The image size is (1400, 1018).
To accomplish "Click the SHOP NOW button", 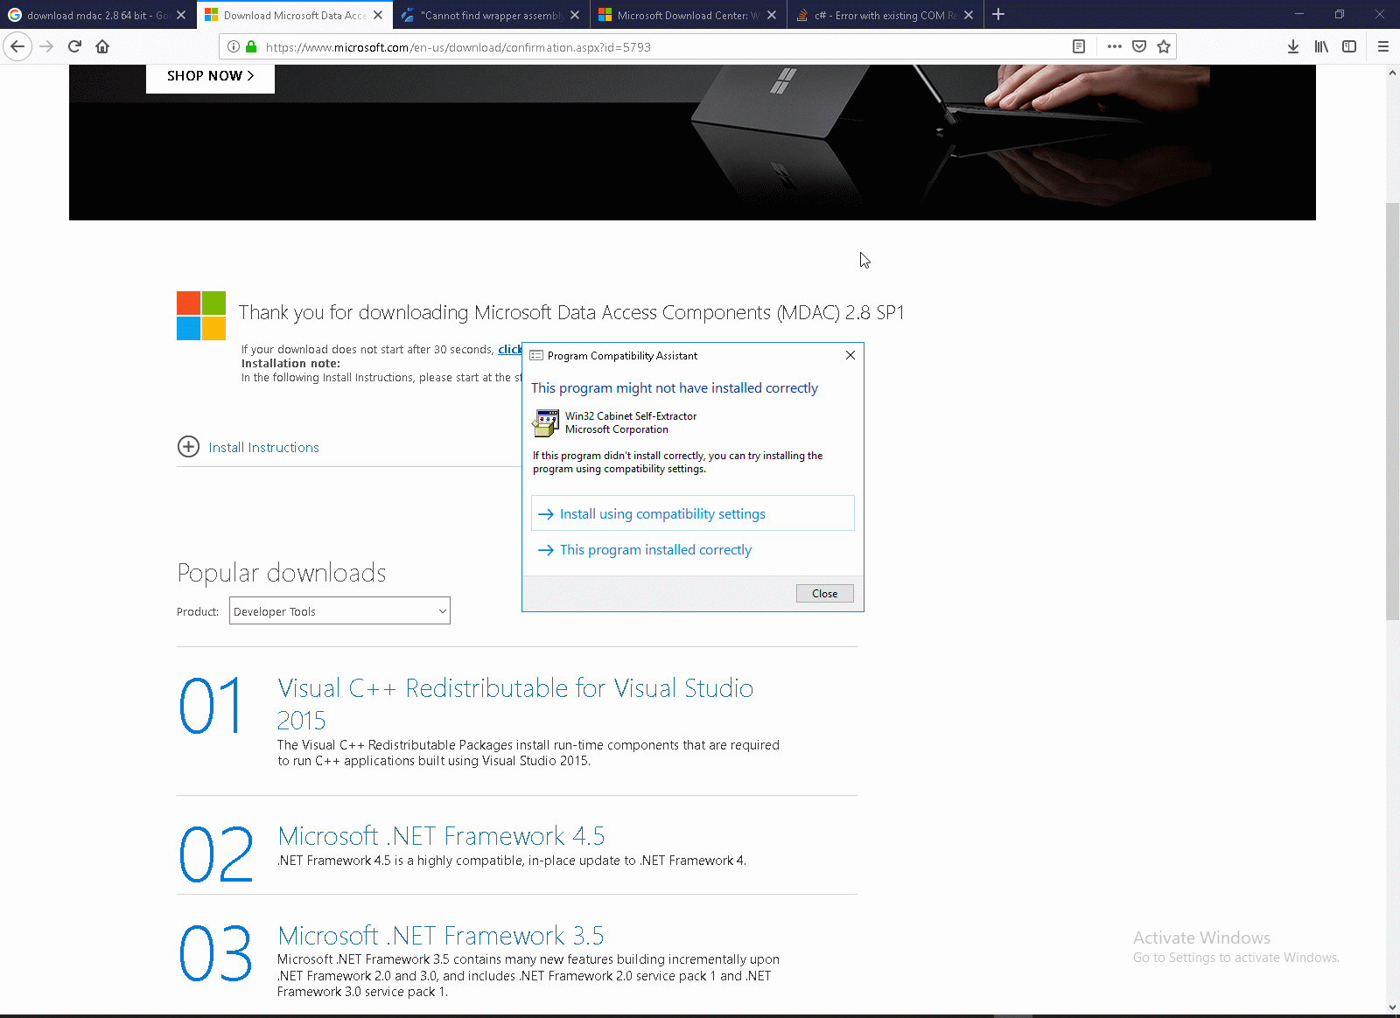I will (x=210, y=76).
